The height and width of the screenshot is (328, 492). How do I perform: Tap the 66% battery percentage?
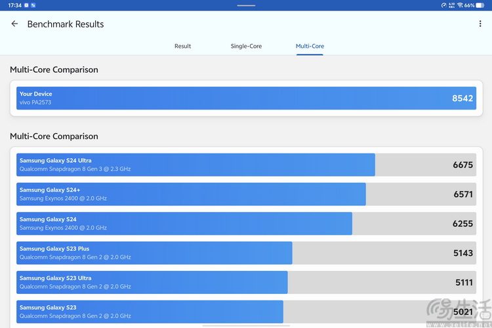click(x=470, y=5)
